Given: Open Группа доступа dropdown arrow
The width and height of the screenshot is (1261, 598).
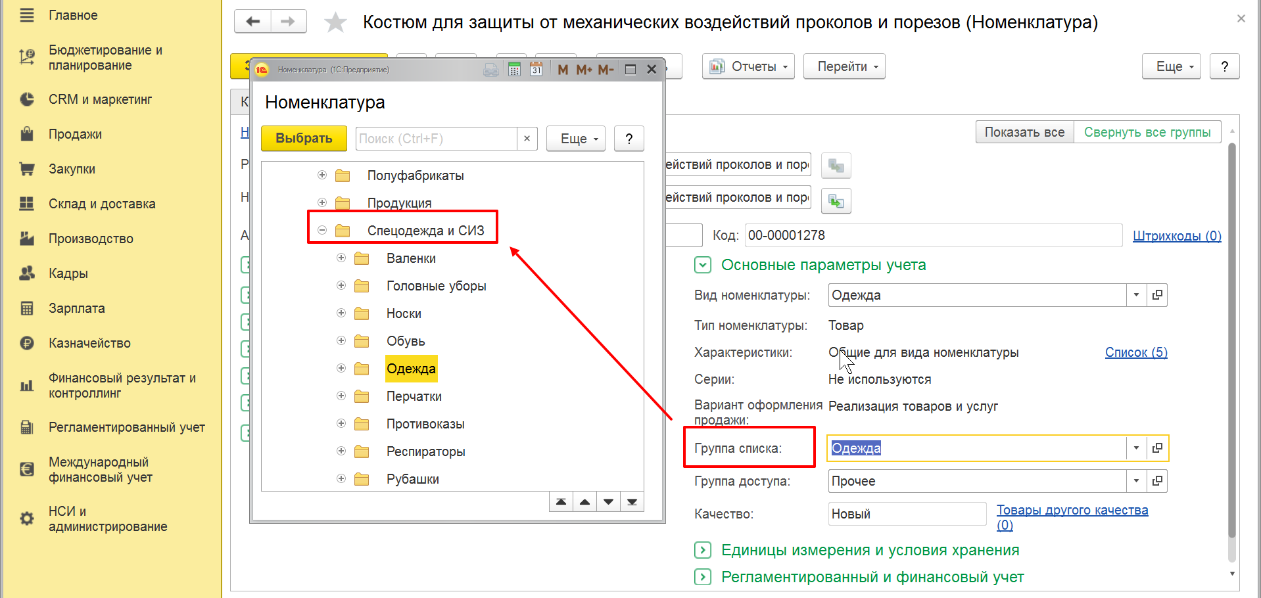Looking at the screenshot, I should click(1136, 481).
